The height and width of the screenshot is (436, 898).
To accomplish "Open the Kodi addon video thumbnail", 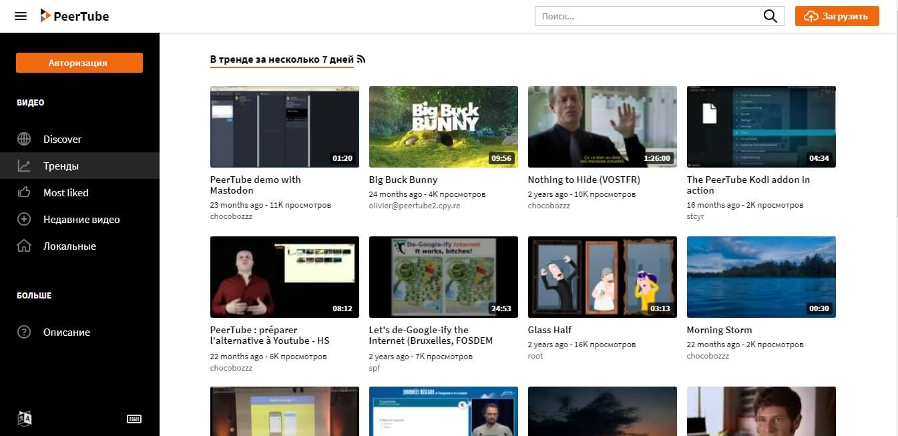I will pyautogui.click(x=761, y=127).
